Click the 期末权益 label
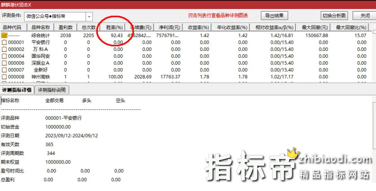 pos(10,162)
